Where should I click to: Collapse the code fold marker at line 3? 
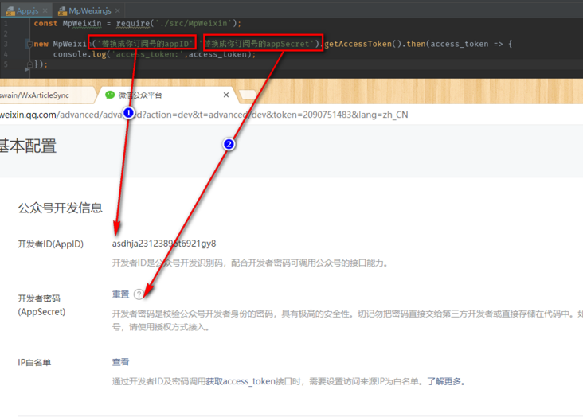click(x=29, y=45)
